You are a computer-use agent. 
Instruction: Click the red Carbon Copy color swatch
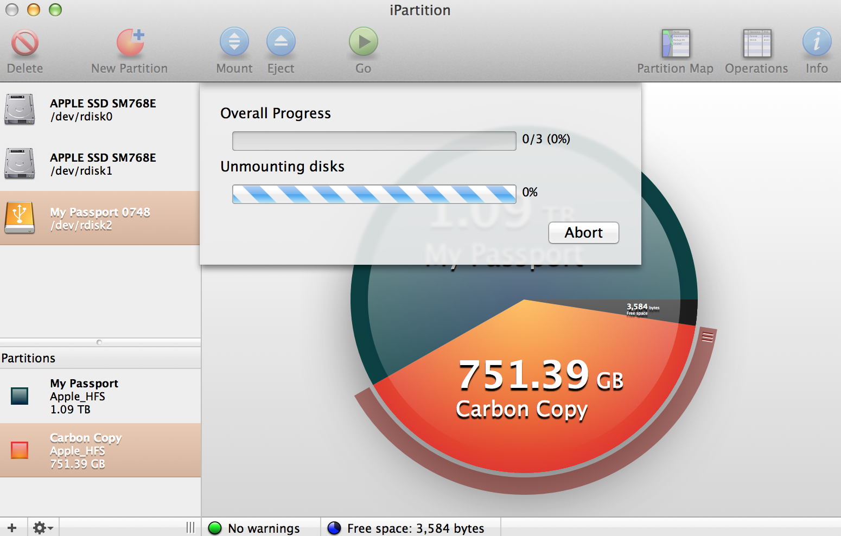click(20, 450)
